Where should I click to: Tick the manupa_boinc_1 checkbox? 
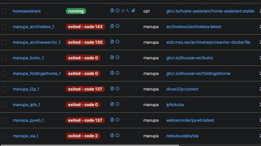(4, 58)
